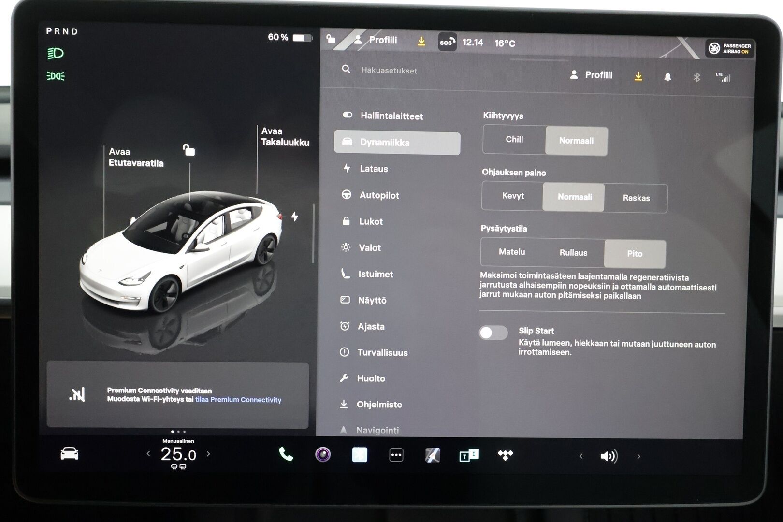Lower volume with left chevron
783x522 pixels.
pos(581,456)
